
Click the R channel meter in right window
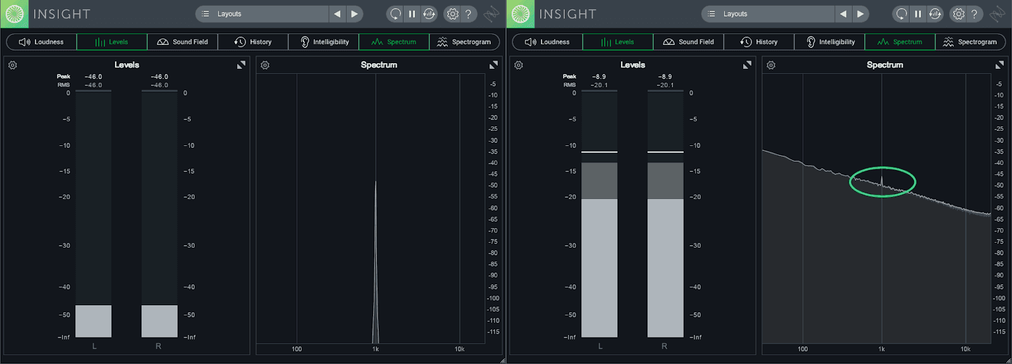coord(665,214)
